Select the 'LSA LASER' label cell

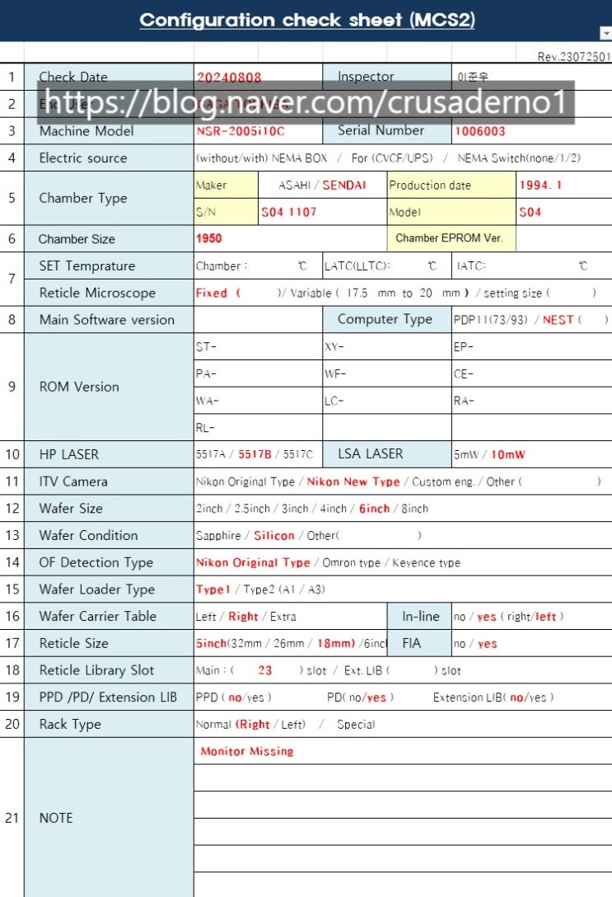pyautogui.click(x=387, y=454)
